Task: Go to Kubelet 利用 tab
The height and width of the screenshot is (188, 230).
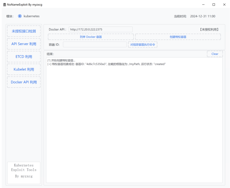Action: tap(24, 69)
